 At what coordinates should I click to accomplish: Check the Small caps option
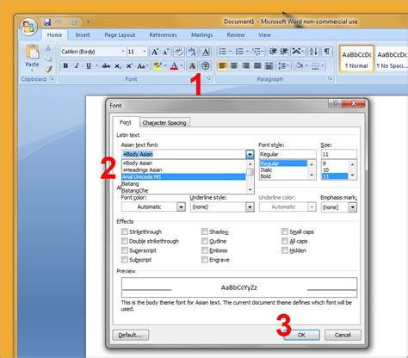tap(285, 231)
